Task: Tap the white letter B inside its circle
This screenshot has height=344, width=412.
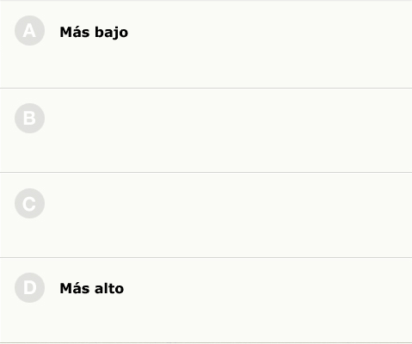Action: coord(29,118)
